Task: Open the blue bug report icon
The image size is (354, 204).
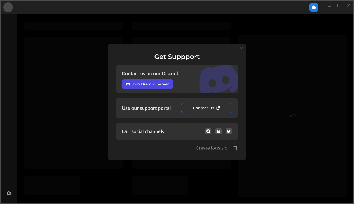Action: pos(314,7)
